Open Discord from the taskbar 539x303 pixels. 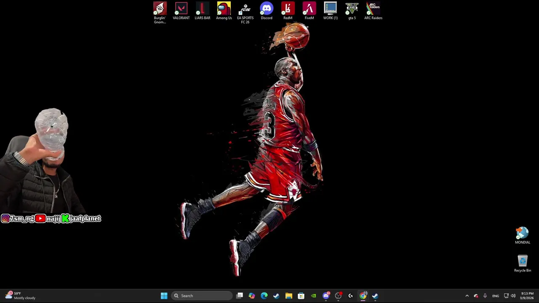click(326, 296)
